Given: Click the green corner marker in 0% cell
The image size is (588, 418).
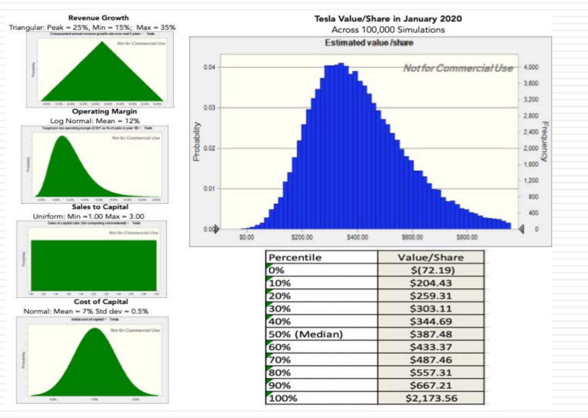Looking at the screenshot, I should [x=269, y=266].
